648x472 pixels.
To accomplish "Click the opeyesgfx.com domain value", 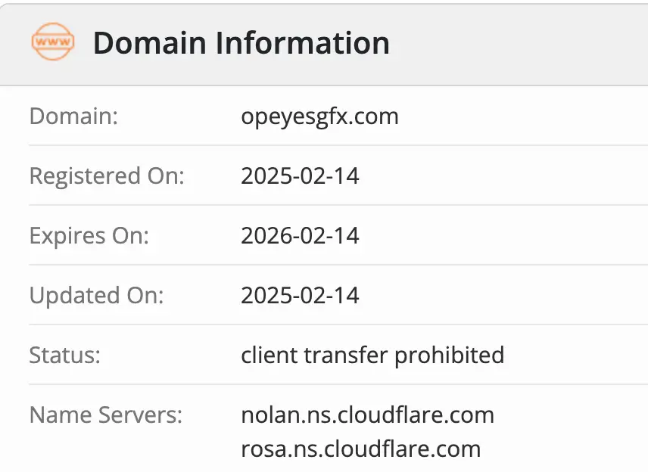I will click(319, 116).
